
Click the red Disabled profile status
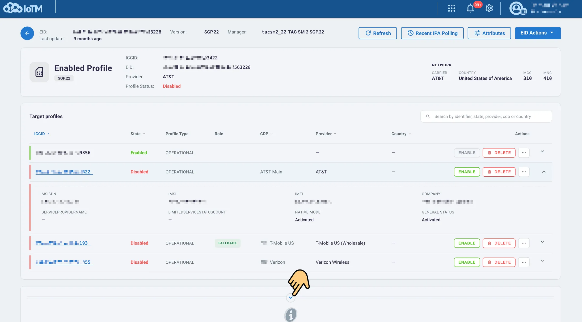(x=172, y=86)
